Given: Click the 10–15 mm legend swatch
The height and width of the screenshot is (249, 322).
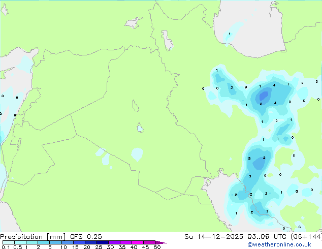Looking at the screenshot, I should 67,242.
